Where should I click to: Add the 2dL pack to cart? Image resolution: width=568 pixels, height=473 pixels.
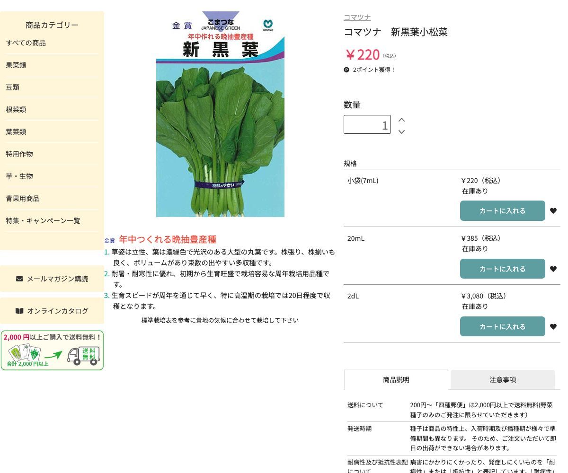pyautogui.click(x=502, y=326)
